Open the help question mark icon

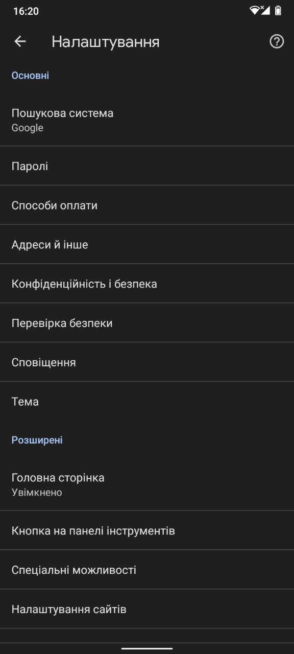(277, 41)
